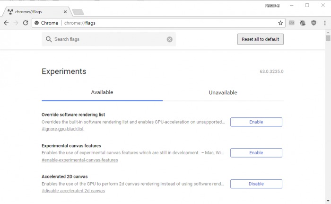Bookmark this page with the star icon
The width and height of the screenshot is (331, 204).
pyautogui.click(x=280, y=23)
